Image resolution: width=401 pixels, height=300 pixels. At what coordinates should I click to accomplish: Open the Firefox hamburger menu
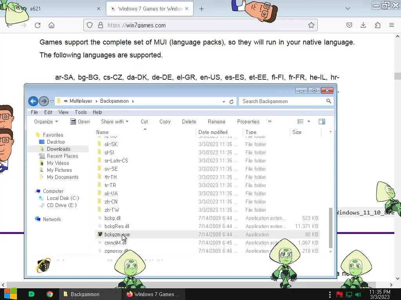point(391,25)
